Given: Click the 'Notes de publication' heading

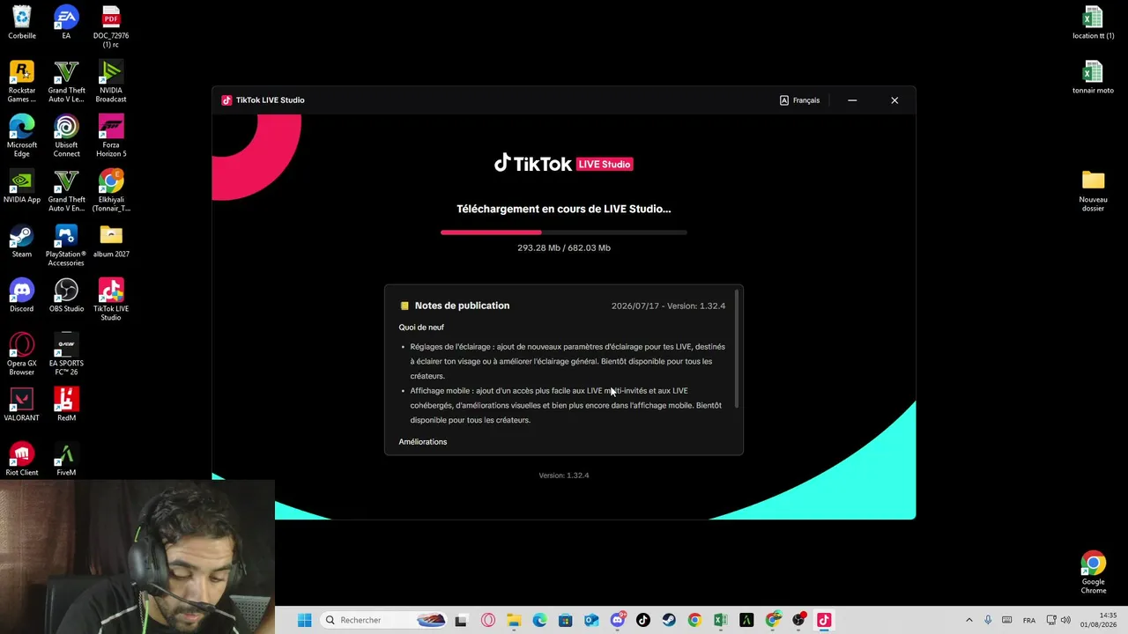Looking at the screenshot, I should (462, 306).
